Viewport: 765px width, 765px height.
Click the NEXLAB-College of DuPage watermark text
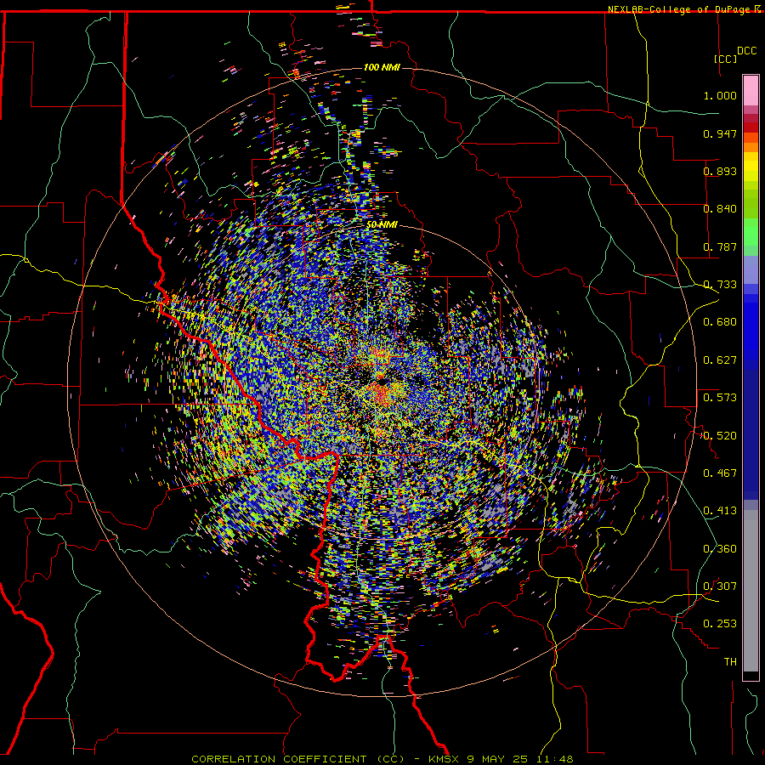click(x=684, y=9)
